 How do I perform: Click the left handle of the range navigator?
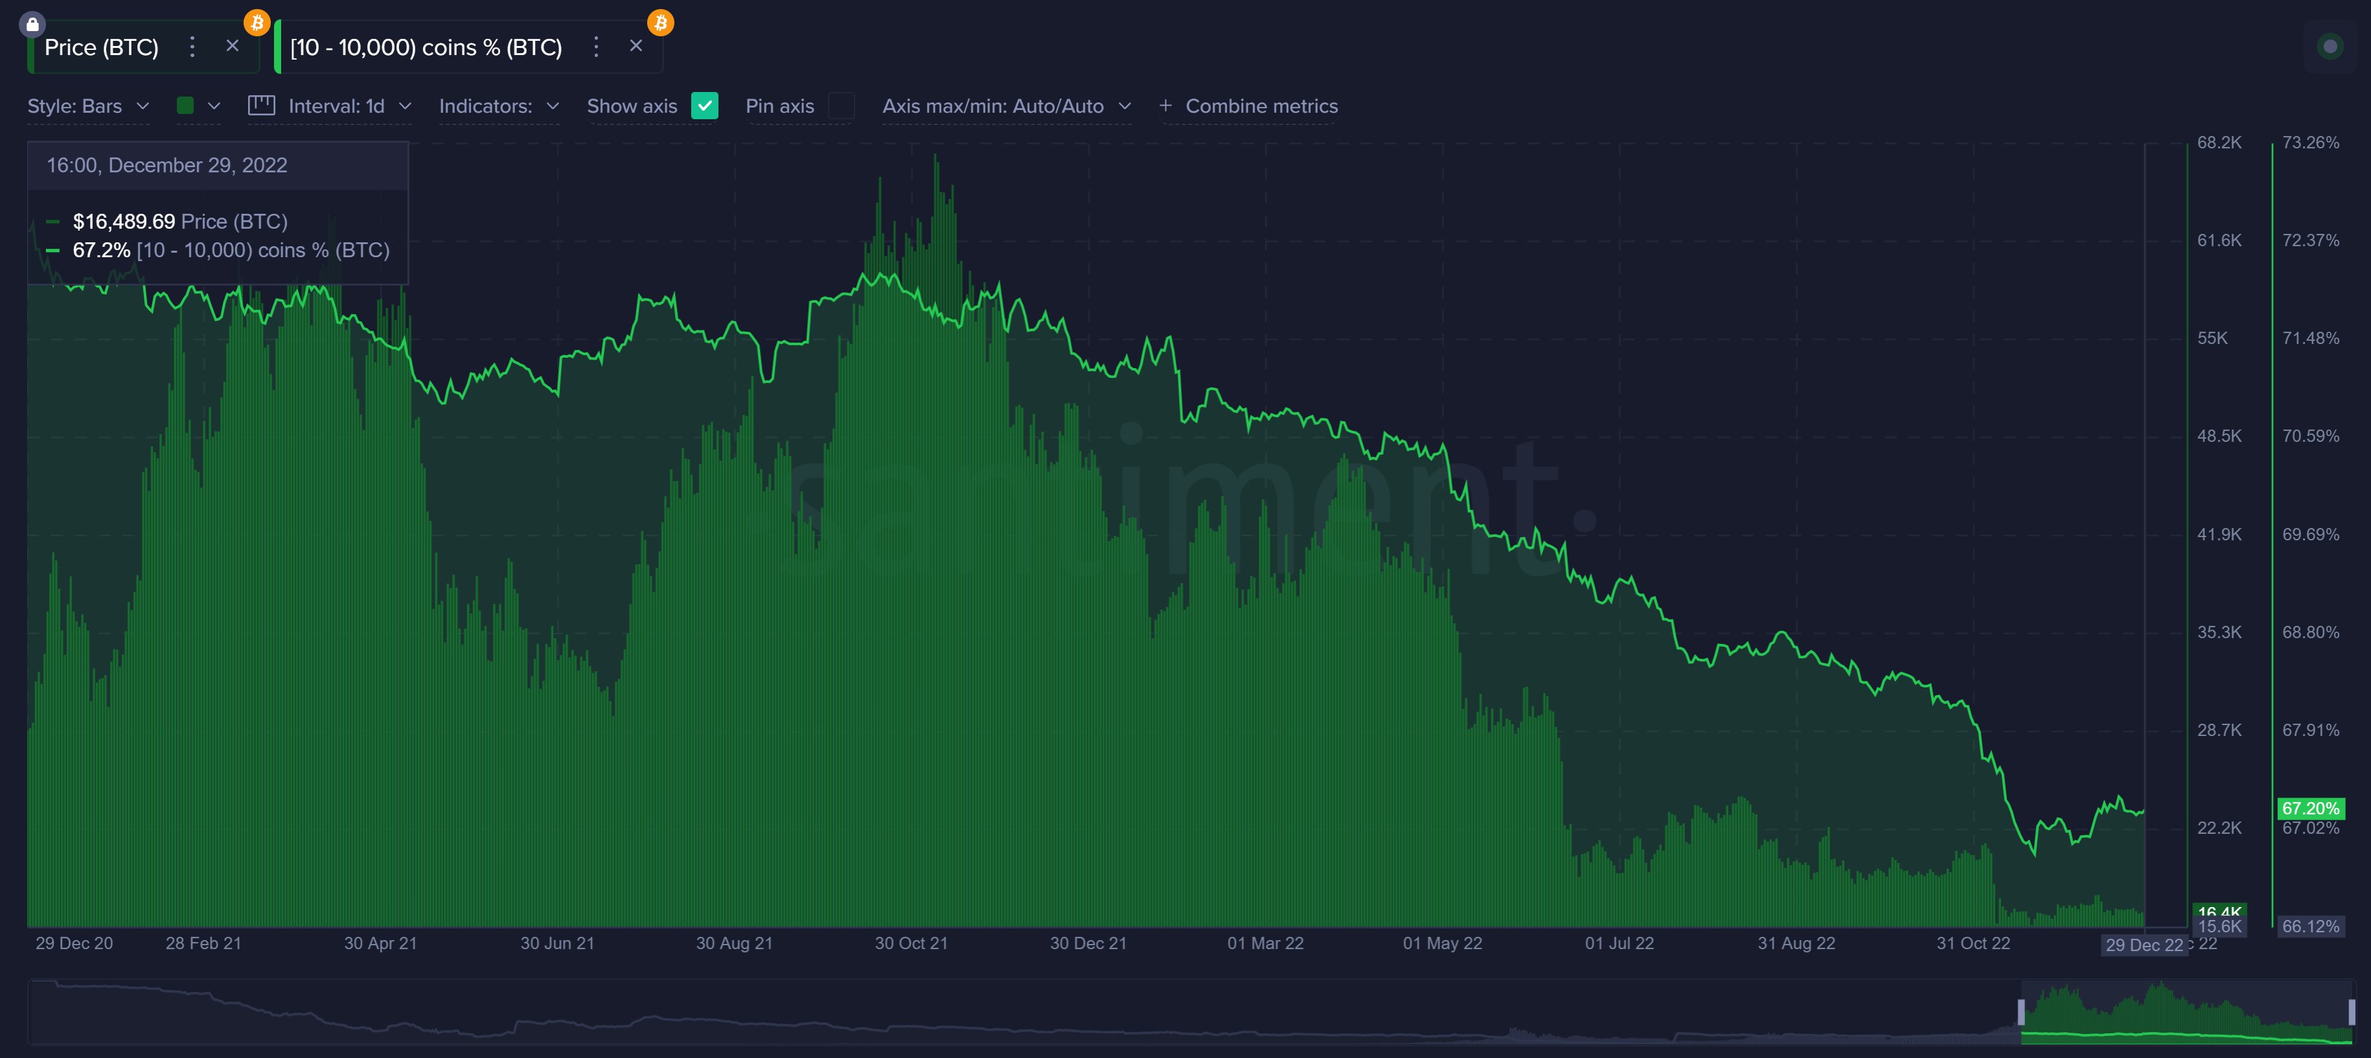click(x=2021, y=1011)
